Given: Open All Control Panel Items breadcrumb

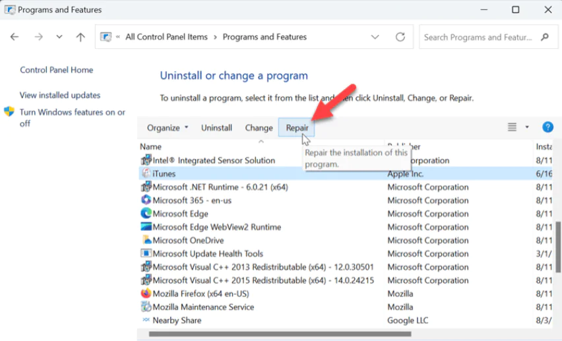Looking at the screenshot, I should 166,37.
